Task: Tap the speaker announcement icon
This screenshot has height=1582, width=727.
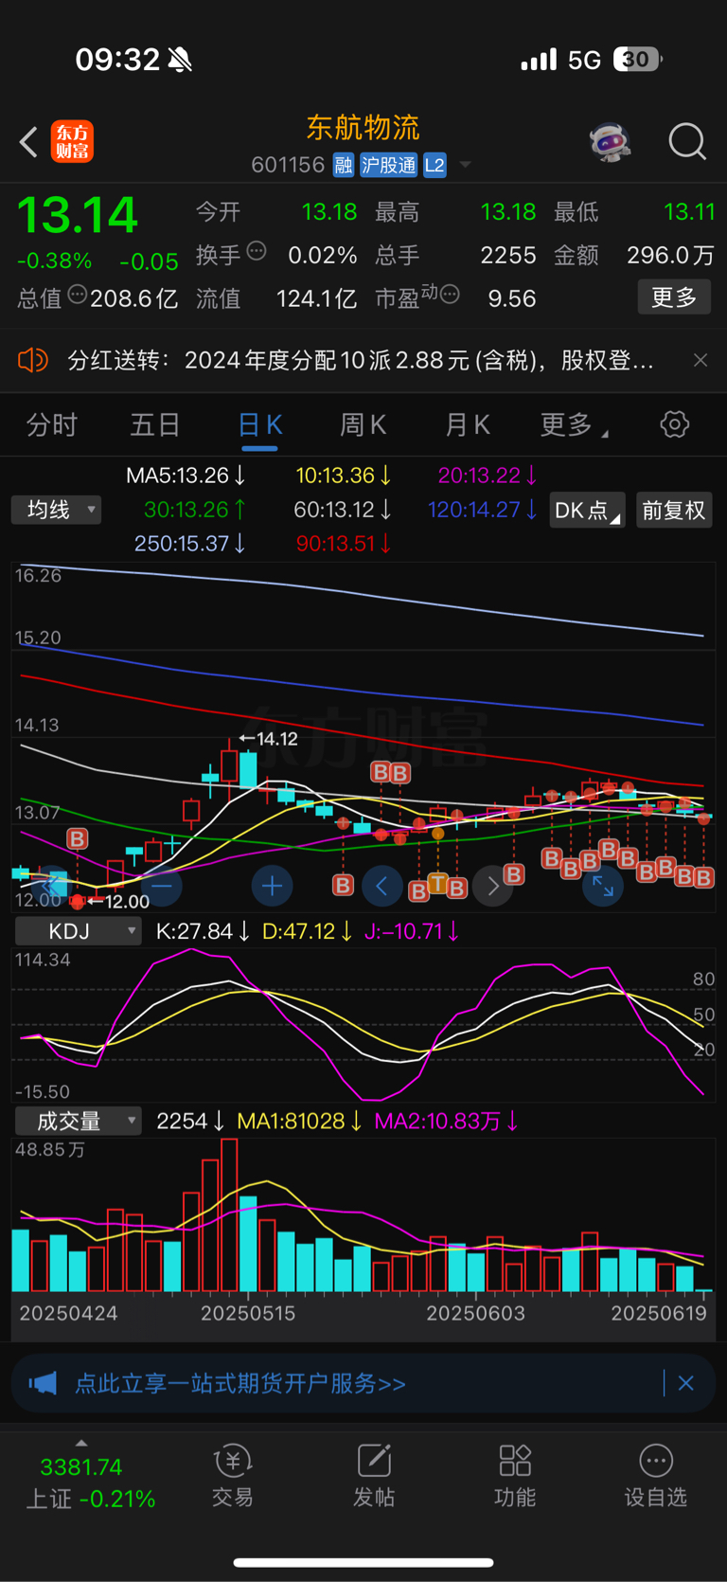Action: click(x=32, y=360)
